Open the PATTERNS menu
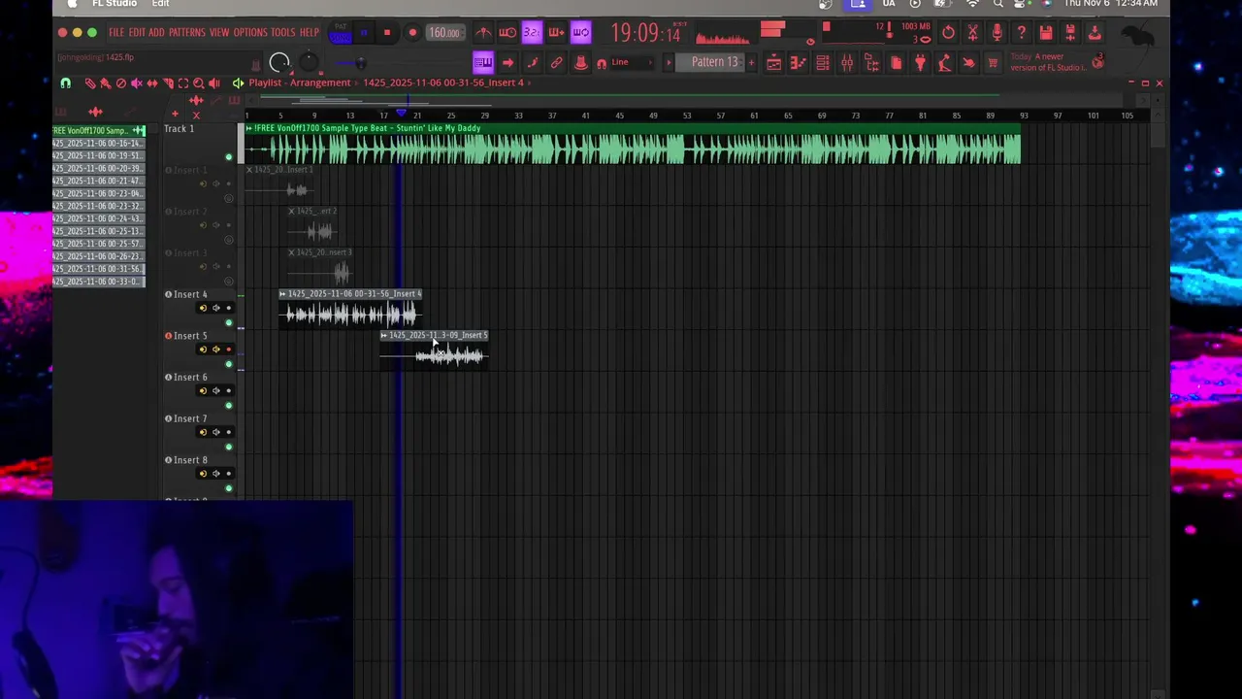Image resolution: width=1242 pixels, height=699 pixels. pyautogui.click(x=186, y=32)
